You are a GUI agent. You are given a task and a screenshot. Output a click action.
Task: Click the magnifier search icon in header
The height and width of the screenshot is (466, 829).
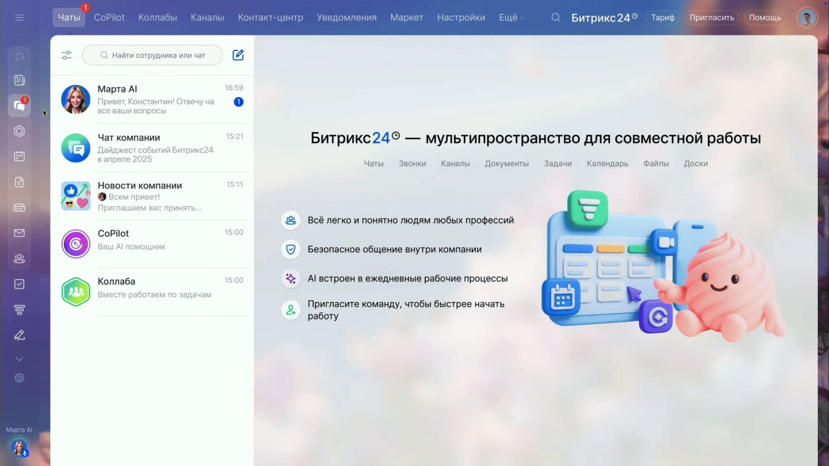556,18
